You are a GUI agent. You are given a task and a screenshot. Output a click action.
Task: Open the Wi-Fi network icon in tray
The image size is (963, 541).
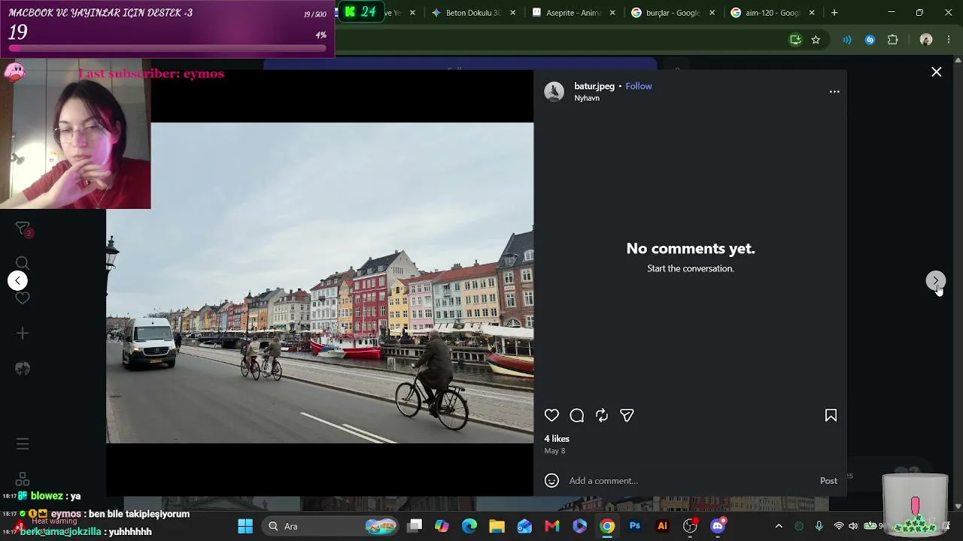tap(838, 526)
